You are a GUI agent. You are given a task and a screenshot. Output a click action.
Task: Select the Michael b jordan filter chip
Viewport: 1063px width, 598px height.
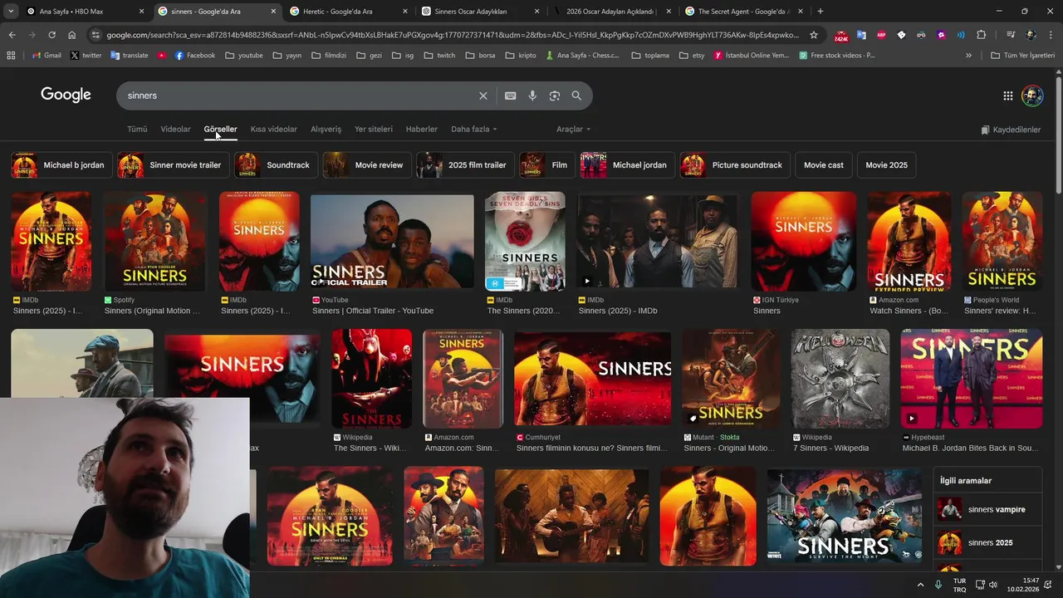coord(60,165)
